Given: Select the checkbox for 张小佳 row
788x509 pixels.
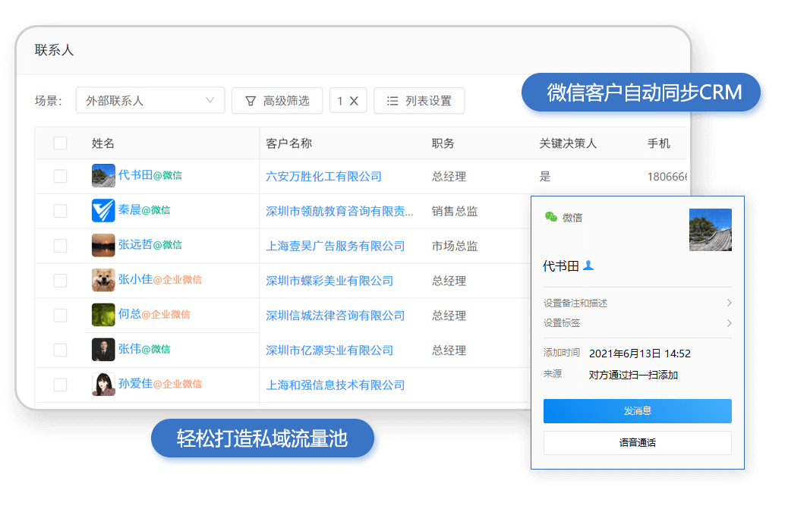Looking at the screenshot, I should click(60, 280).
